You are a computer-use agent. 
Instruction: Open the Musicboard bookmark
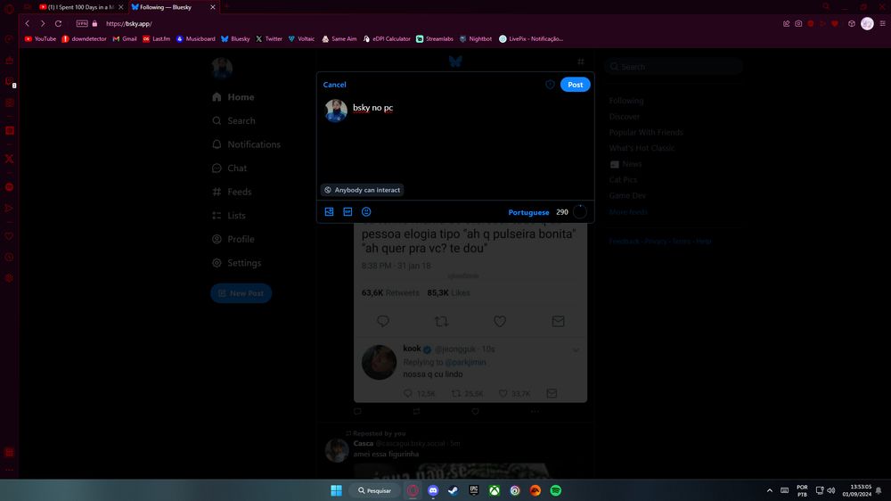pyautogui.click(x=195, y=38)
